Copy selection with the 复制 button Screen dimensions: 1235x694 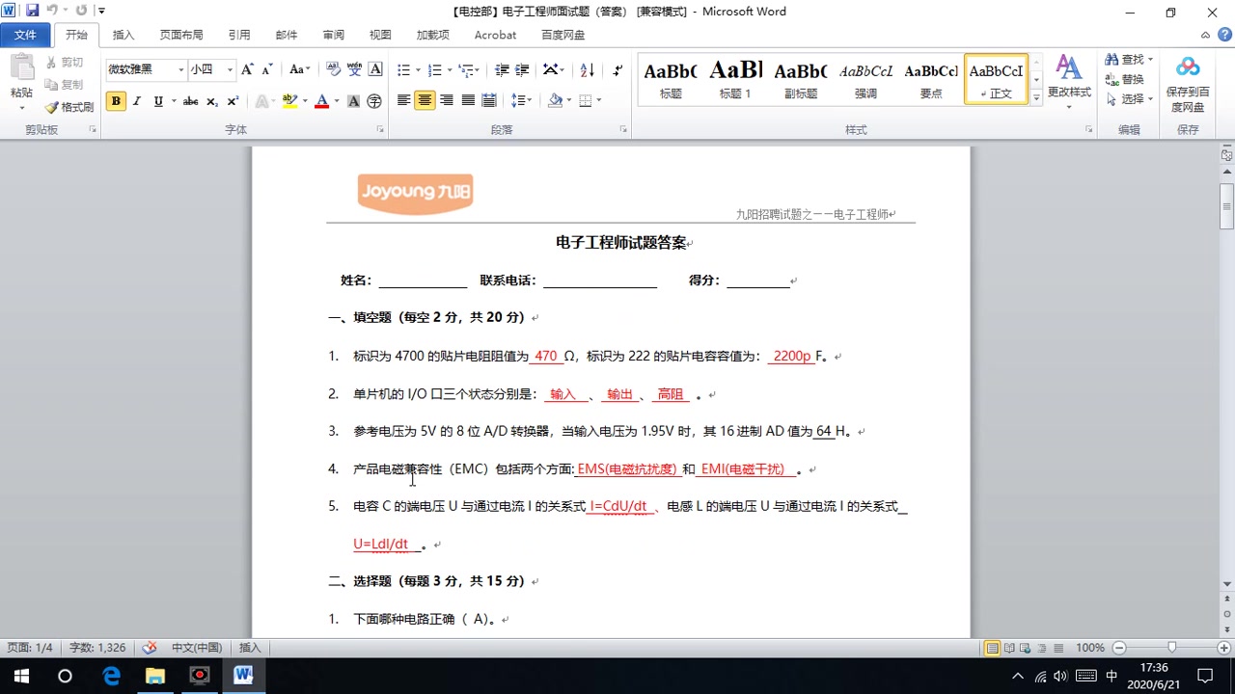[x=64, y=85]
